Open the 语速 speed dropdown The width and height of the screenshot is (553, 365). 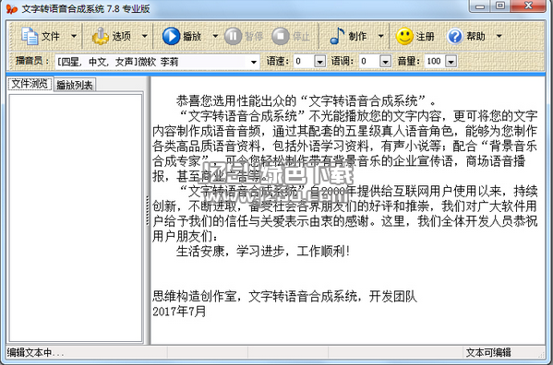pyautogui.click(x=319, y=62)
